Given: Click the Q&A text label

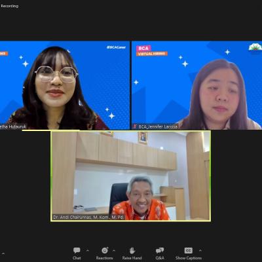Looking at the screenshot, I should [160, 258].
